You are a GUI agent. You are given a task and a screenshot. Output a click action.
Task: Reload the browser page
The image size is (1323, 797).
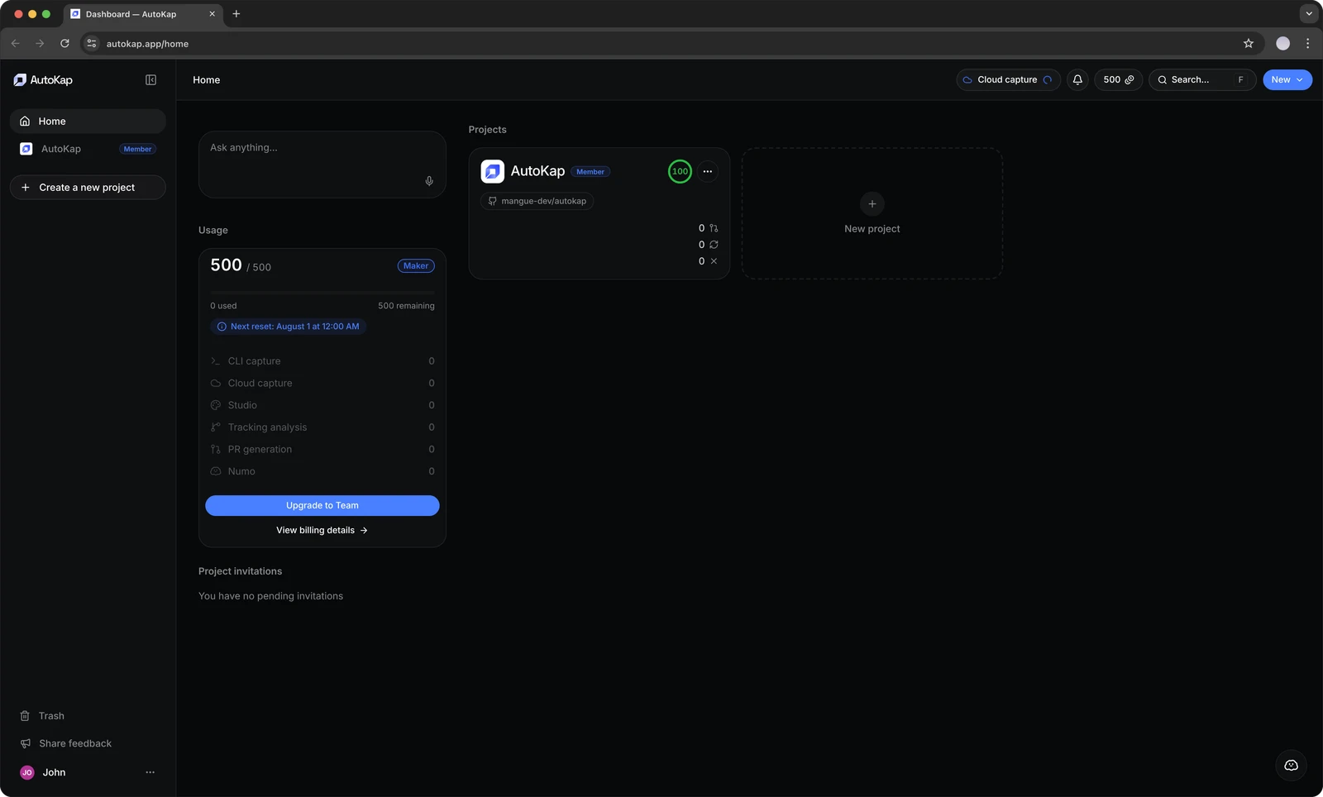pos(64,44)
